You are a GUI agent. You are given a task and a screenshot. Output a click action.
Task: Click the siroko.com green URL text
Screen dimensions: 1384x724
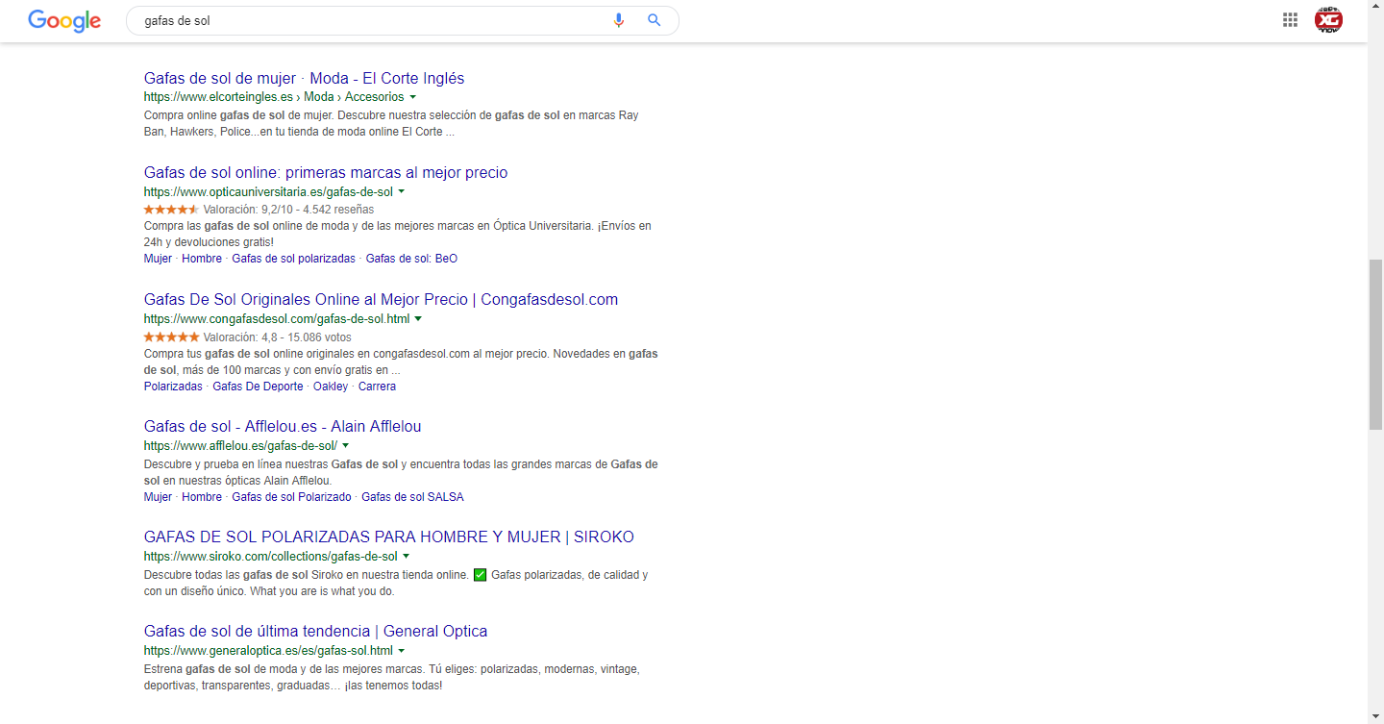pyautogui.click(x=270, y=556)
